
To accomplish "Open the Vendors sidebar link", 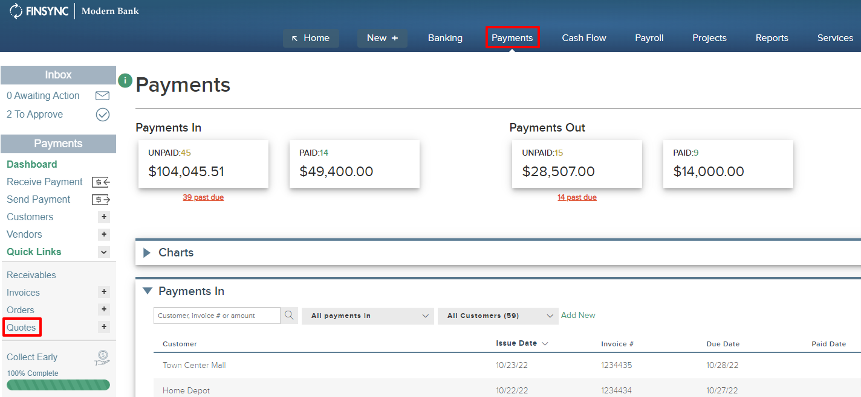I will [25, 234].
